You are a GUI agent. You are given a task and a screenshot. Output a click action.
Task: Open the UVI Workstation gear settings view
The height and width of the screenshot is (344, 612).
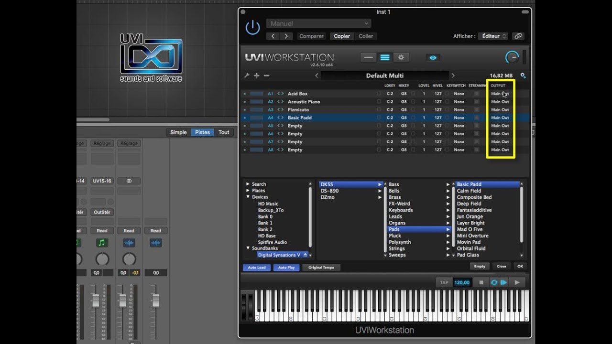tap(401, 57)
